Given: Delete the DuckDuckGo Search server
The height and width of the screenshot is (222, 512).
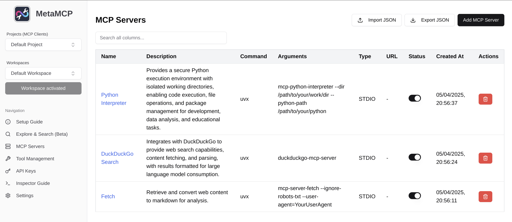Looking at the screenshot, I should click(485, 158).
